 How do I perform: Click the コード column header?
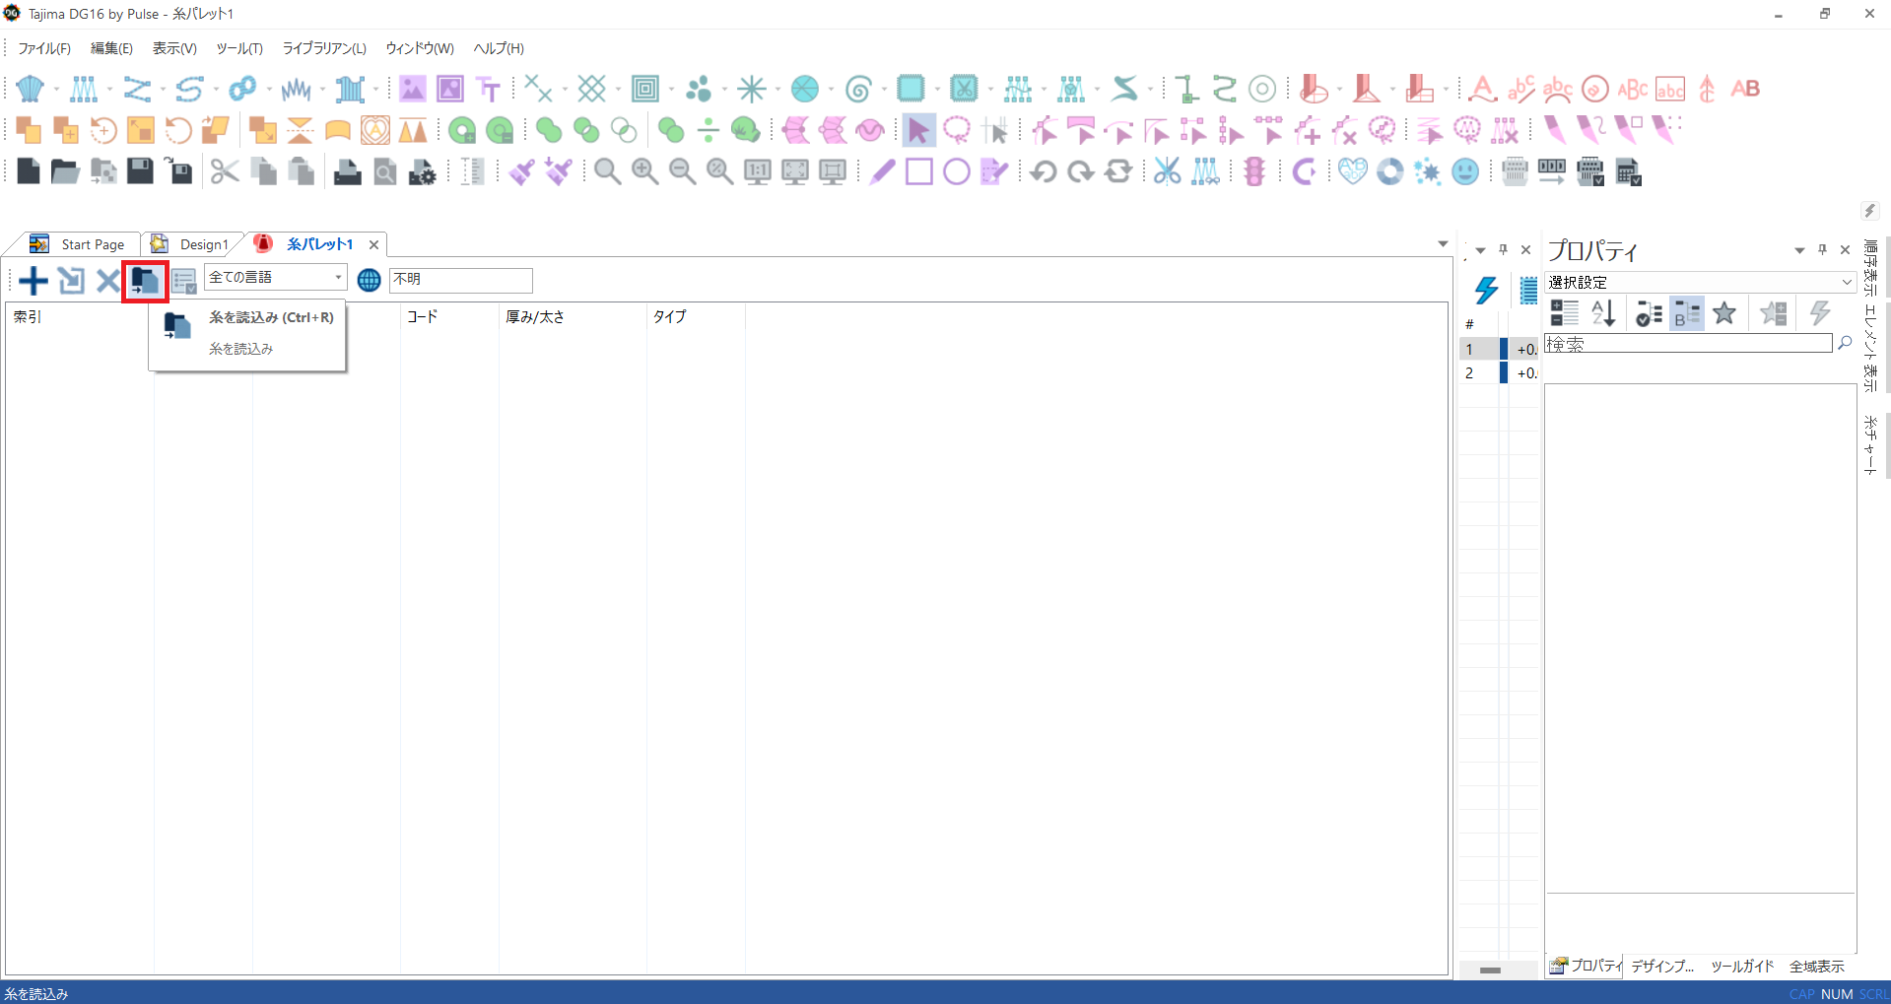422,316
